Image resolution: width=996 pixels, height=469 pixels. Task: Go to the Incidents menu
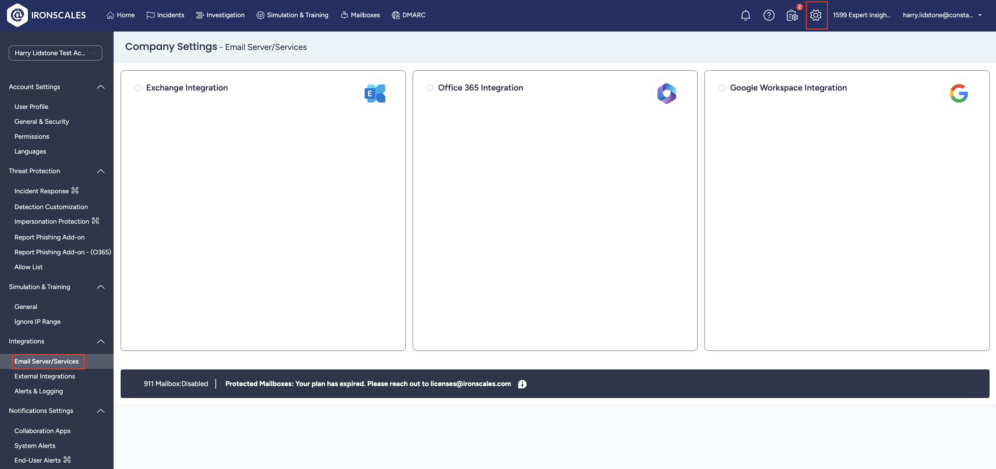pyautogui.click(x=166, y=15)
